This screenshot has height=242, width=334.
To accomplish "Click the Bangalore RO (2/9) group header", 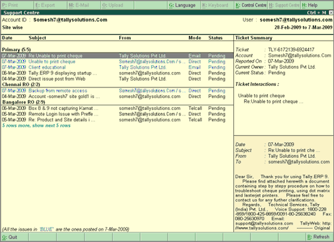I will (23, 102).
